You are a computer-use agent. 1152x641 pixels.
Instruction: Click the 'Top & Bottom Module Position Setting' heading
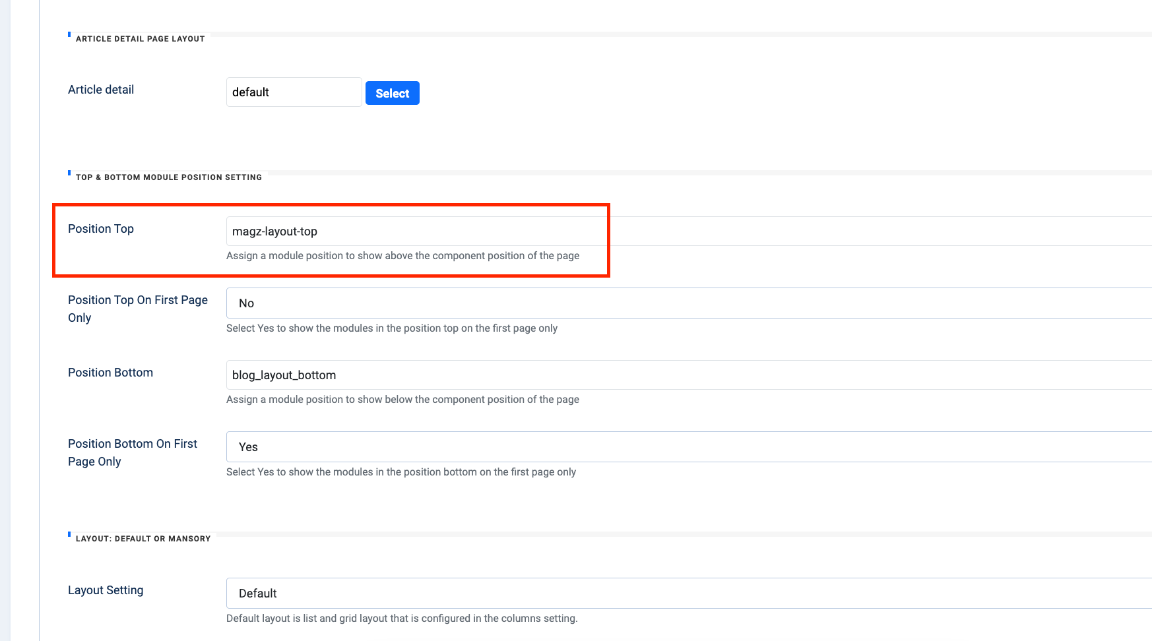pos(168,177)
